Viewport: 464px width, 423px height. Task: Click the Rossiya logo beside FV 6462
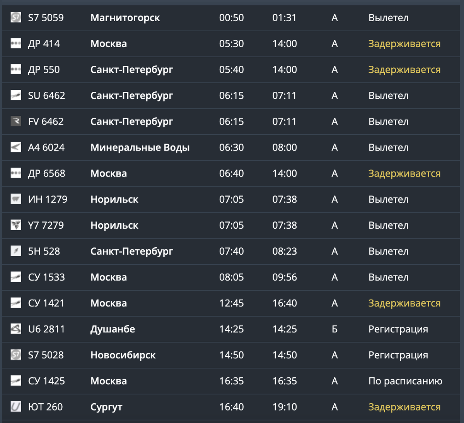click(x=16, y=121)
